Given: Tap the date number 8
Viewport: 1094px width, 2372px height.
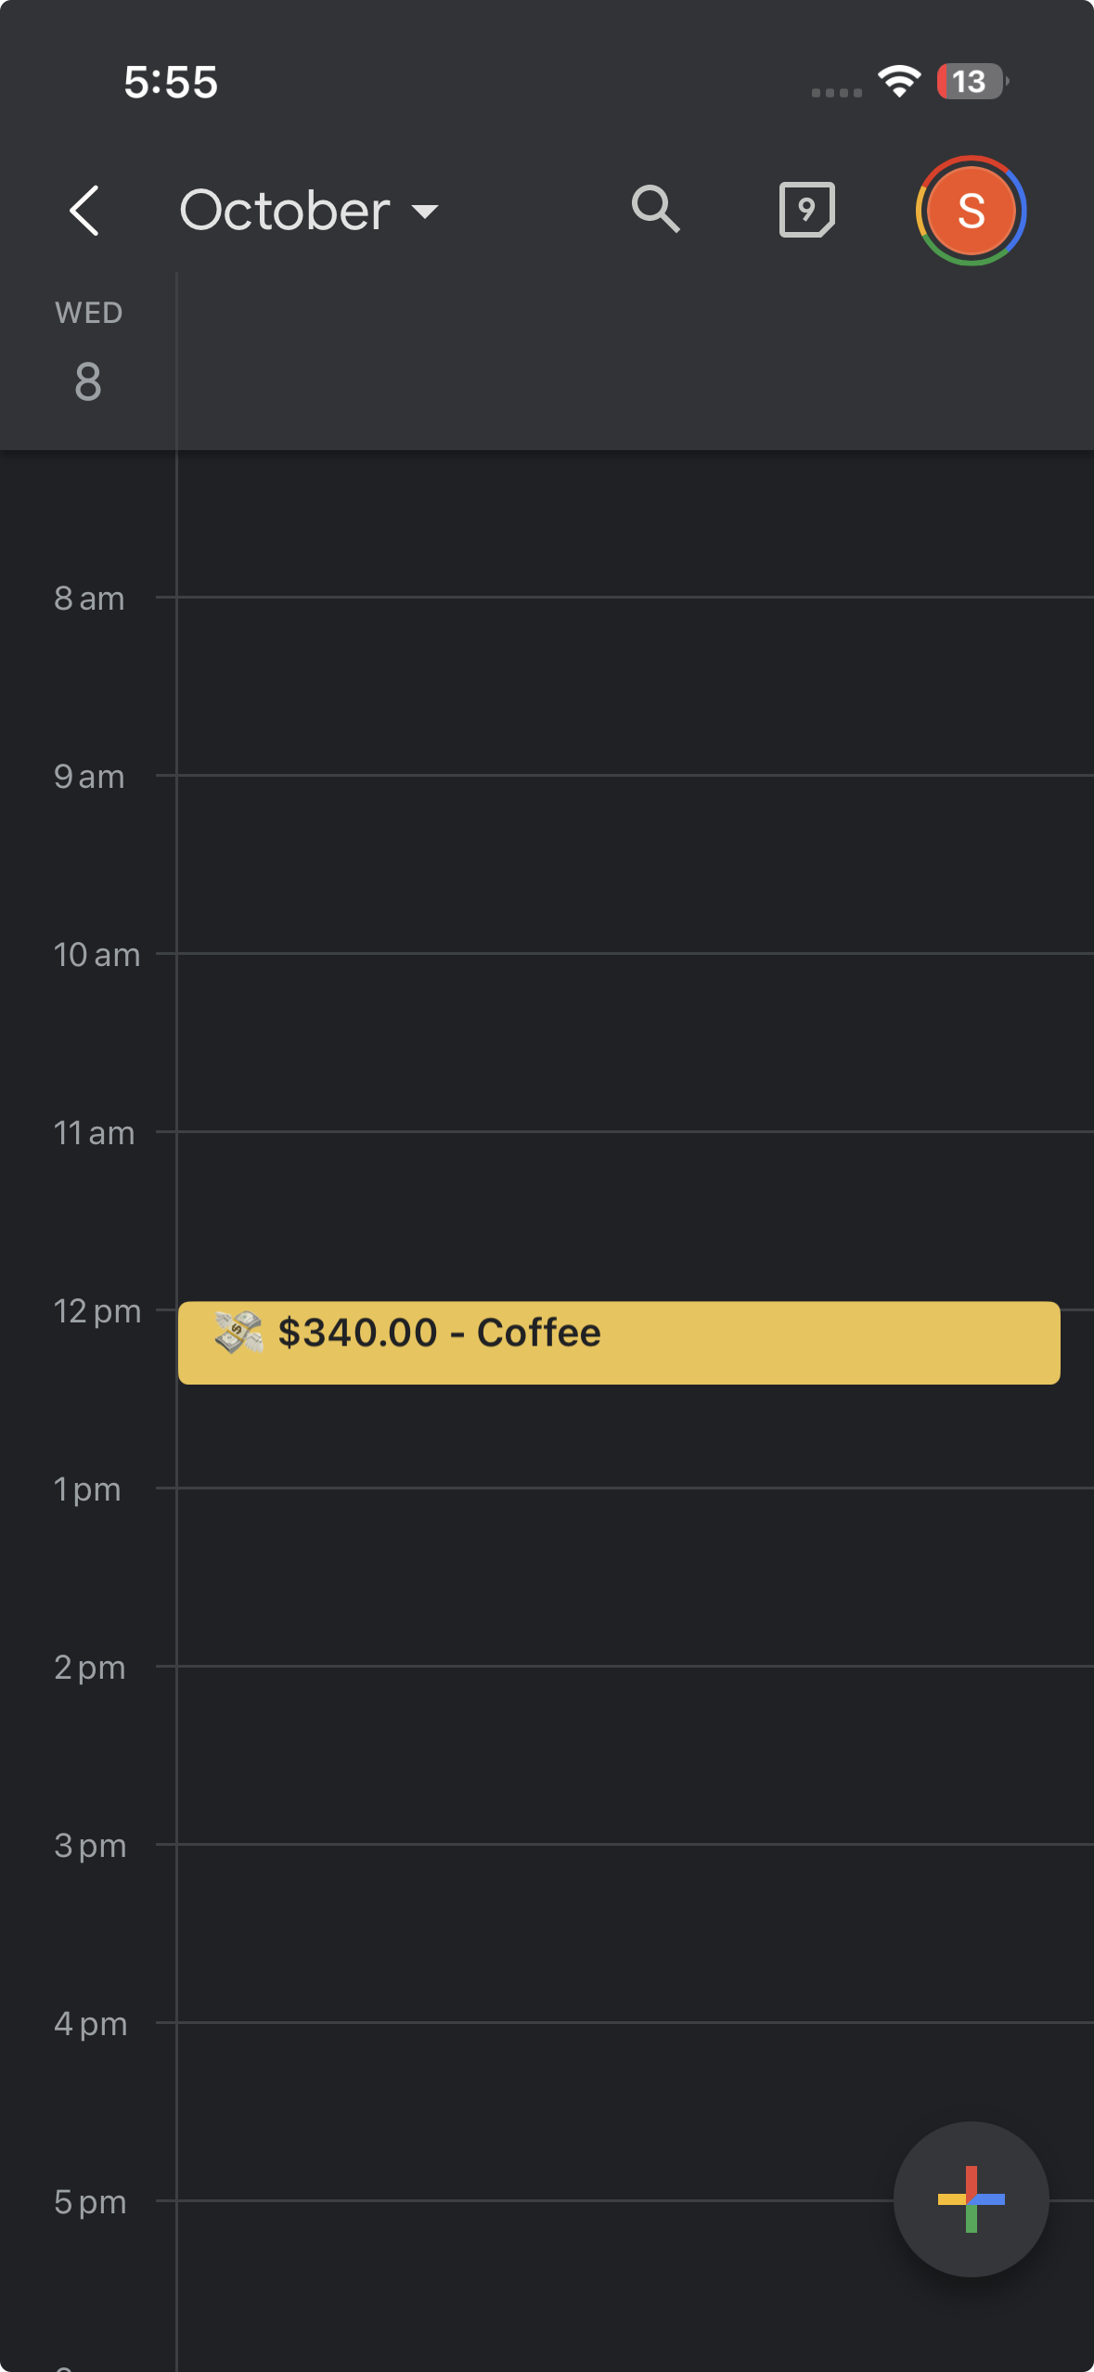Looking at the screenshot, I should (88, 381).
